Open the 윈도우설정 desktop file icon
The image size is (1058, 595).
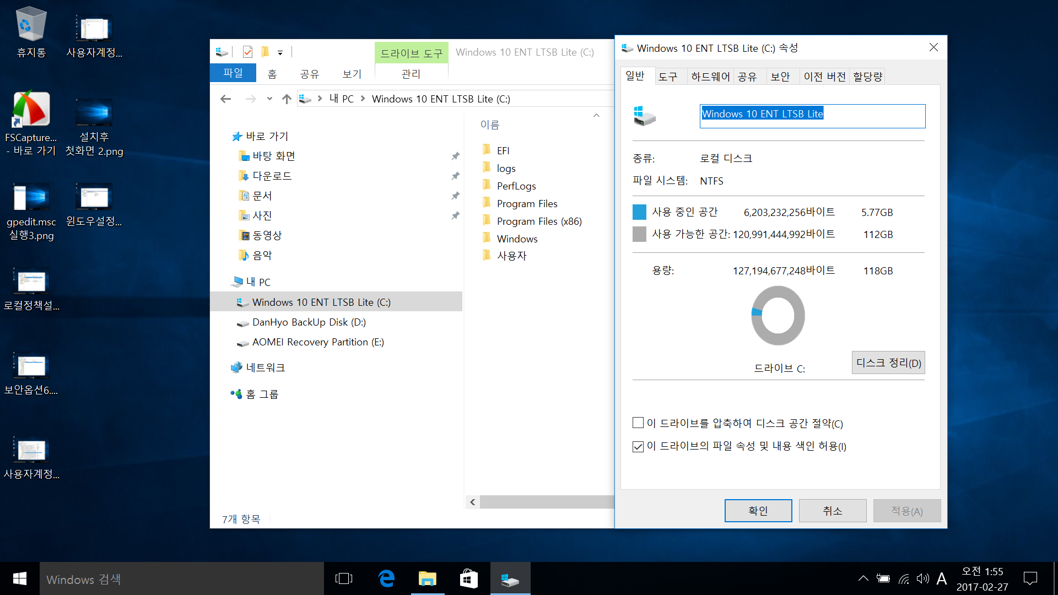[94, 204]
